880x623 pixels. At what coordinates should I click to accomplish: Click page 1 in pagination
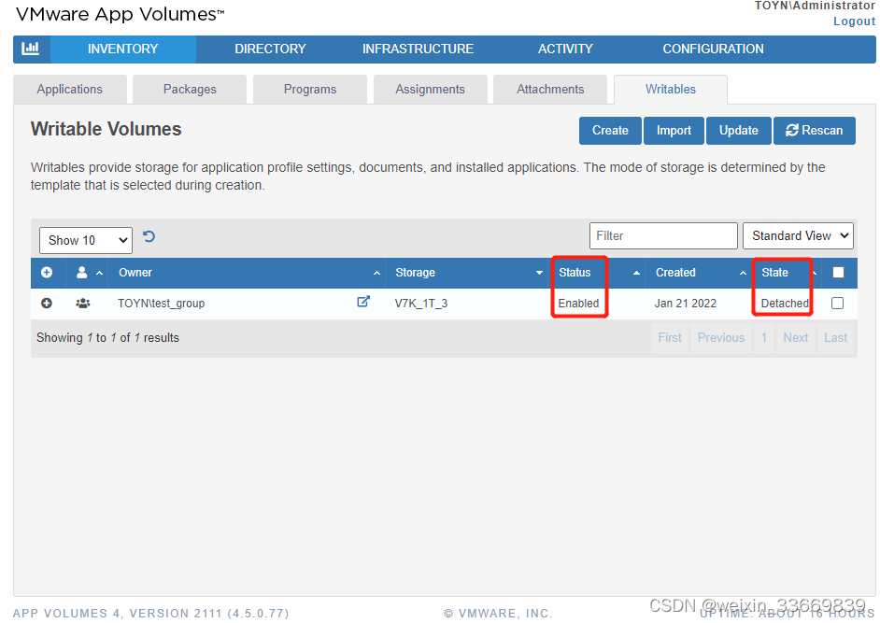tap(764, 337)
